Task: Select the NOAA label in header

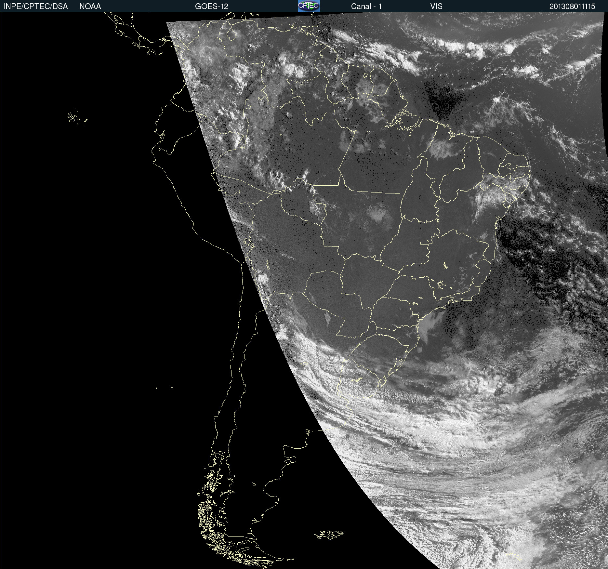Action: tap(90, 7)
